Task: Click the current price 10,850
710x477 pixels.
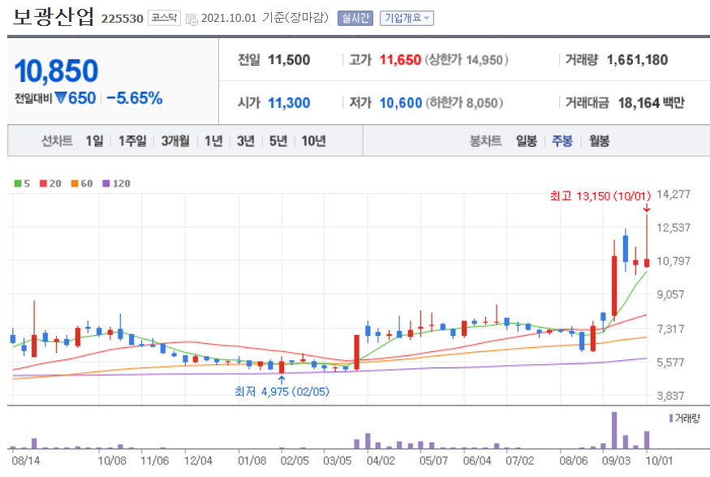Action: [56, 71]
